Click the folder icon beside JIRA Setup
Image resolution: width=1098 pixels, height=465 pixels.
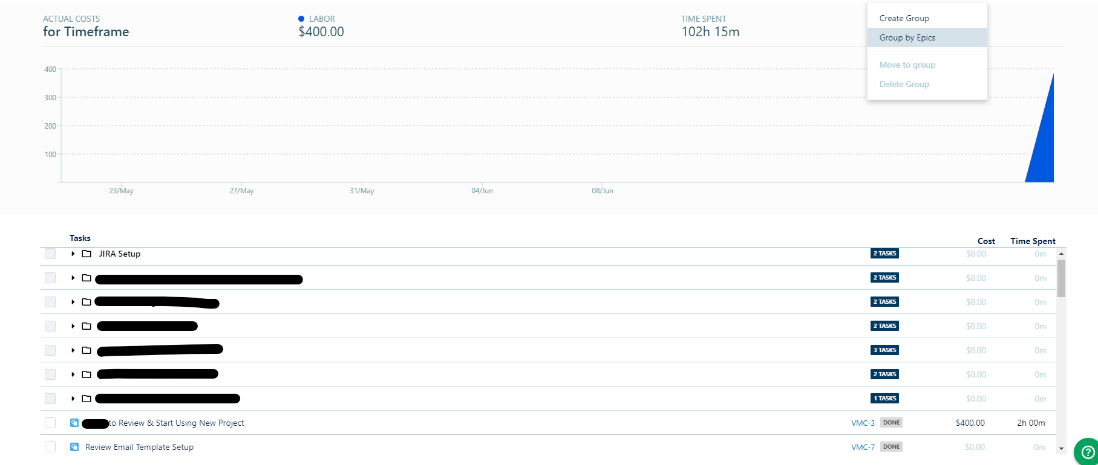click(87, 254)
